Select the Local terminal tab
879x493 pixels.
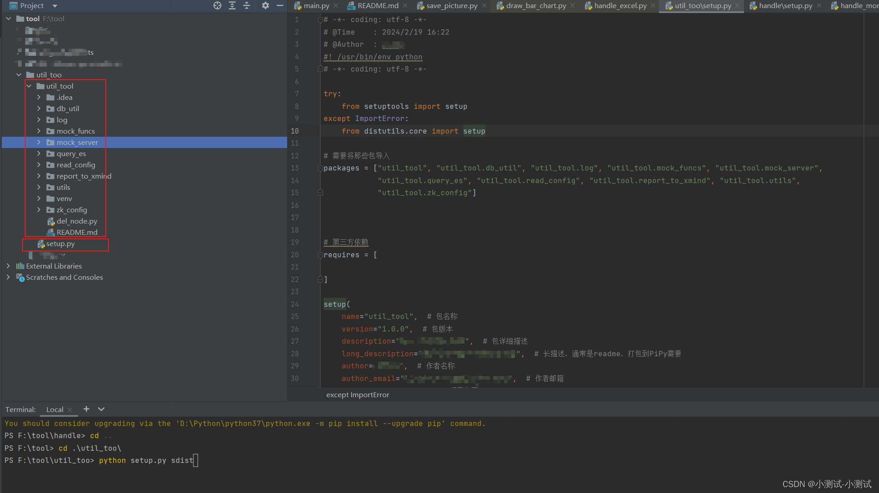click(x=54, y=409)
